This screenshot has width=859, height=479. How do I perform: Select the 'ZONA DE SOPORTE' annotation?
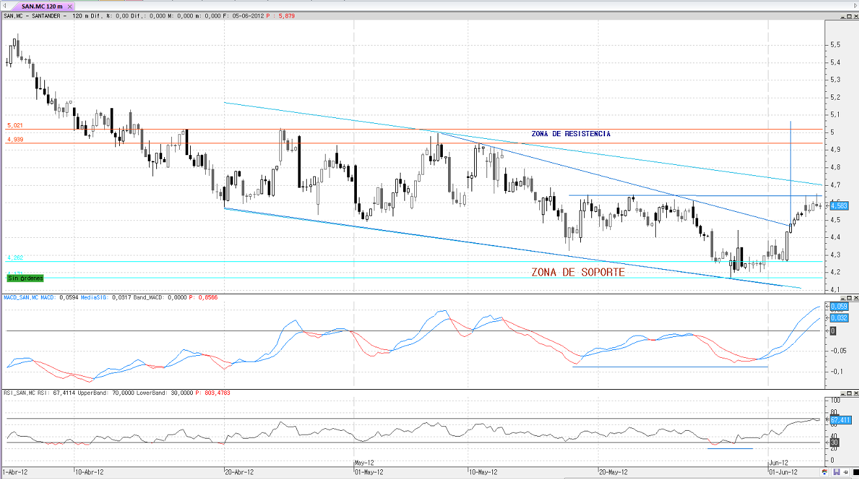click(x=578, y=272)
